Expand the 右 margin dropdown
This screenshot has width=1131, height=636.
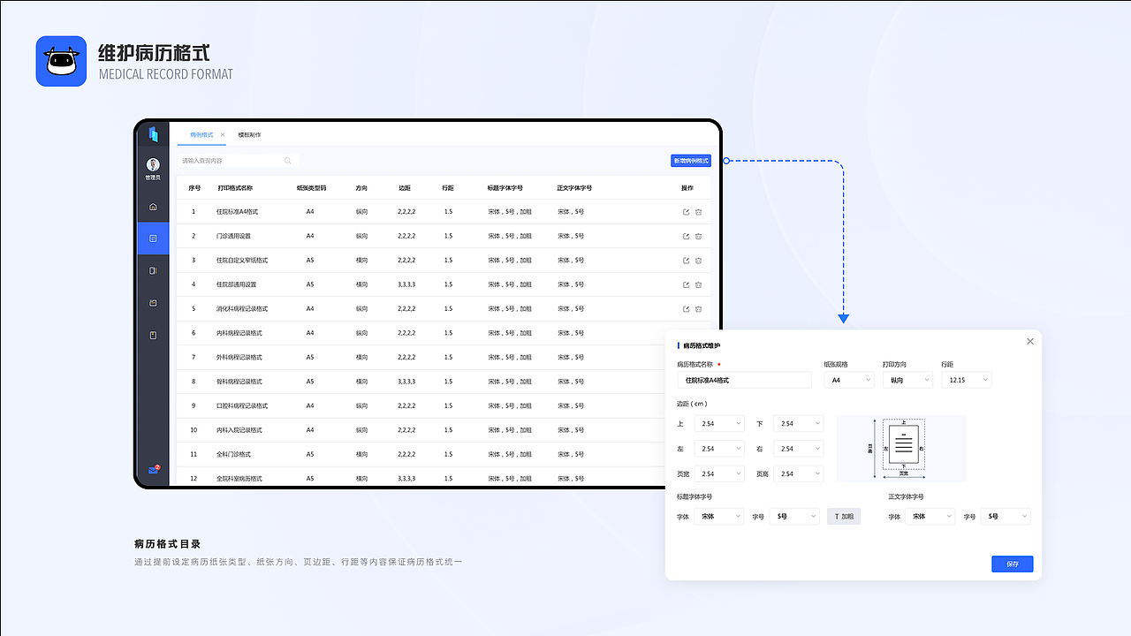coord(798,449)
